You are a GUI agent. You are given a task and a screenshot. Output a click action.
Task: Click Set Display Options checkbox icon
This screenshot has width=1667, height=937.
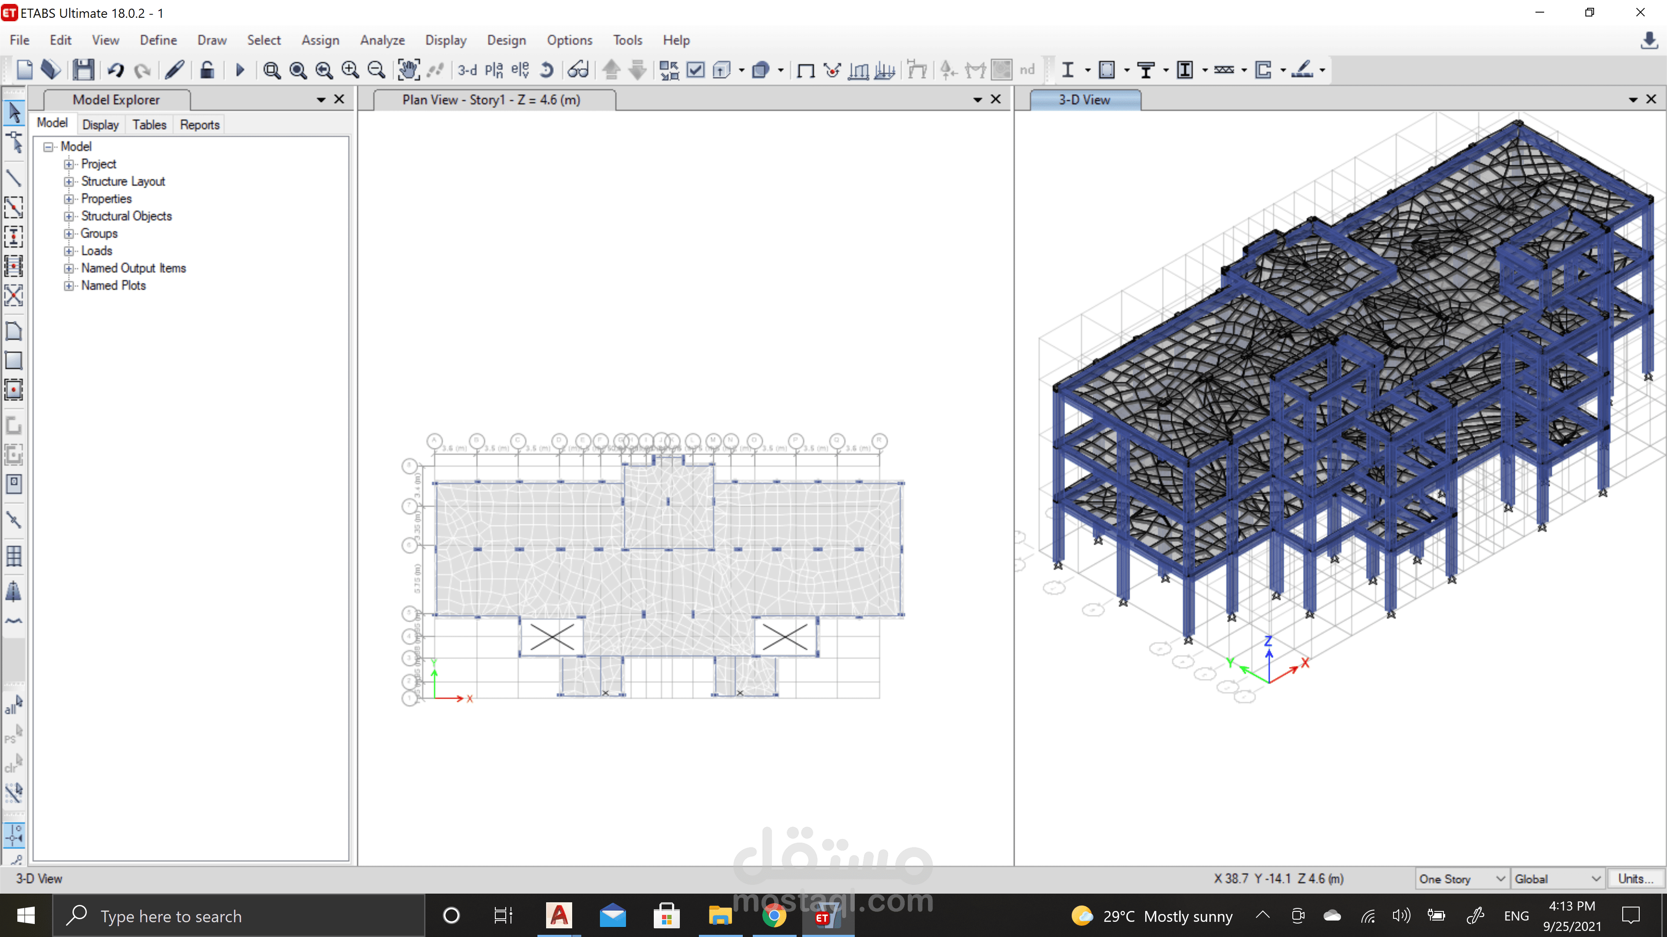pos(695,70)
